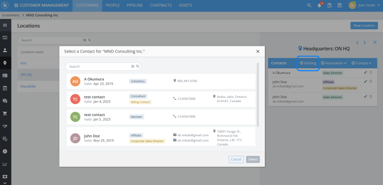Clear the contact dialog search field
The image size is (383, 185).
(x=133, y=66)
